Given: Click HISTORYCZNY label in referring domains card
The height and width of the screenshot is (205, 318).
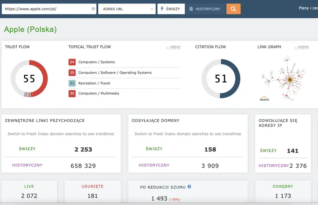Looking at the screenshot, I should 154,165.
